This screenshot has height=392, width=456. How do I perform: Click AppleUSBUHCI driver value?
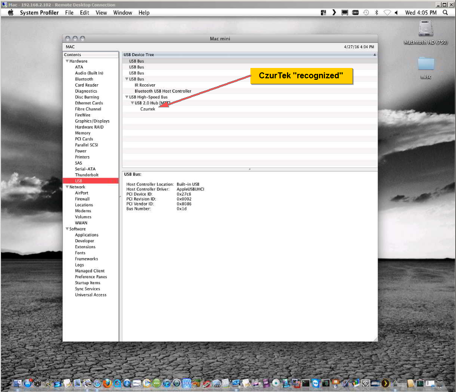[x=190, y=189]
